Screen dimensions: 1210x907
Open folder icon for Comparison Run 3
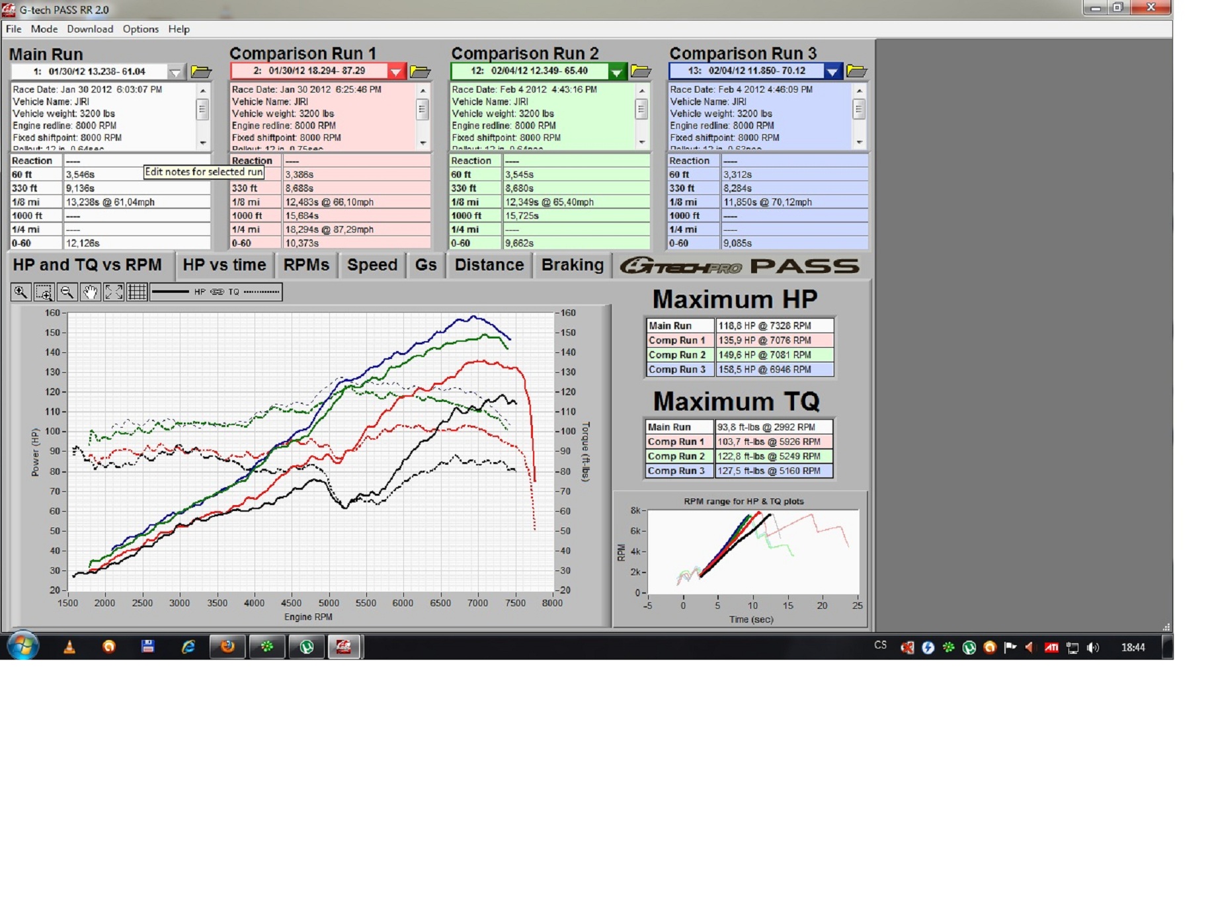856,71
